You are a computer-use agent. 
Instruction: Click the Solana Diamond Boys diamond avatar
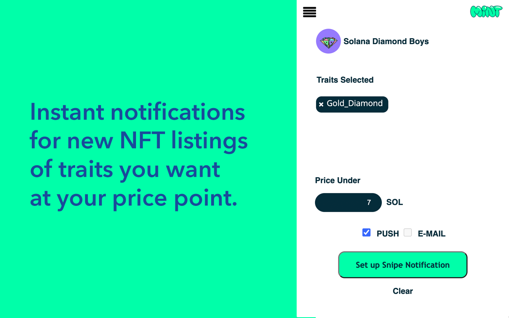328,41
